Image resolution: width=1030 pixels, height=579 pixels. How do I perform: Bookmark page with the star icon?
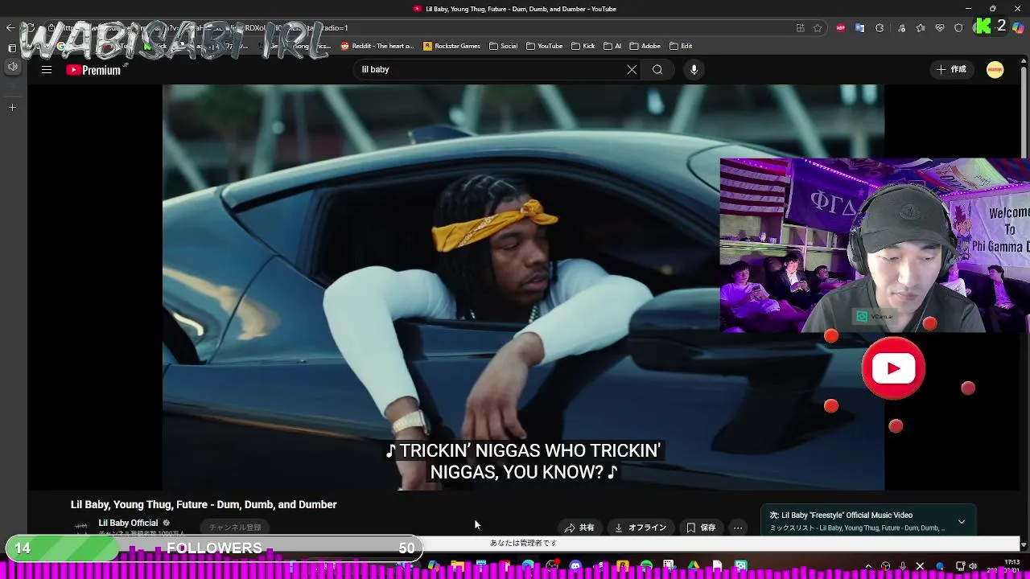(818, 27)
